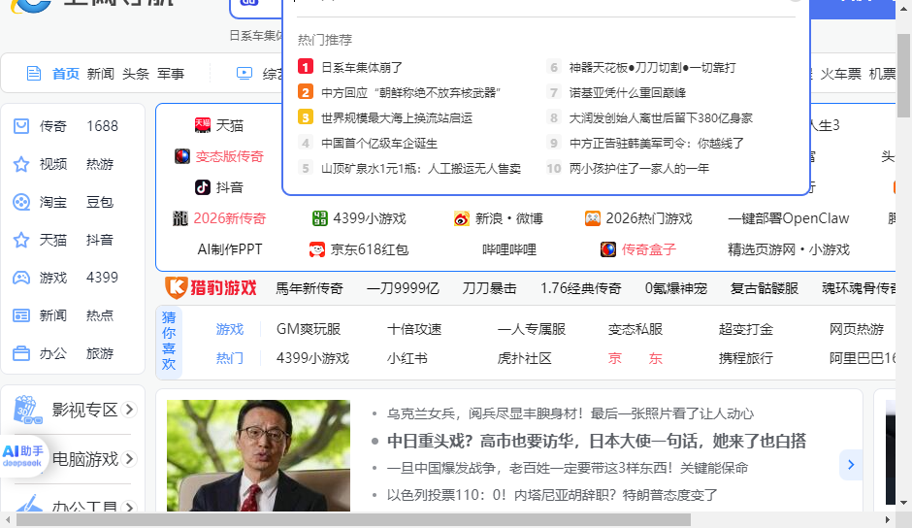Click the hot-search rank 1 red badge

click(306, 67)
